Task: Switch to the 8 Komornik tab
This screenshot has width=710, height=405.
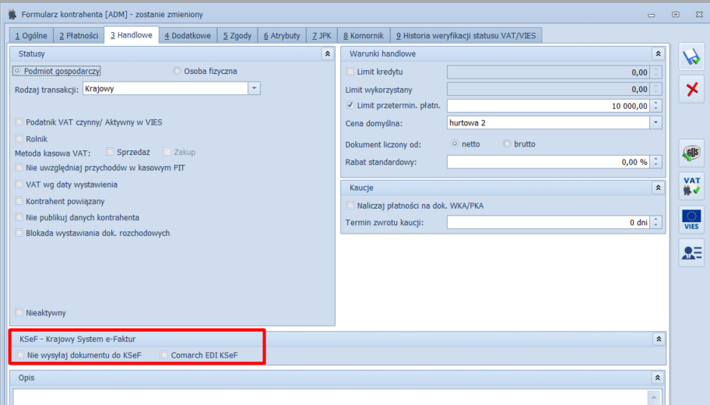Action: 363,36
